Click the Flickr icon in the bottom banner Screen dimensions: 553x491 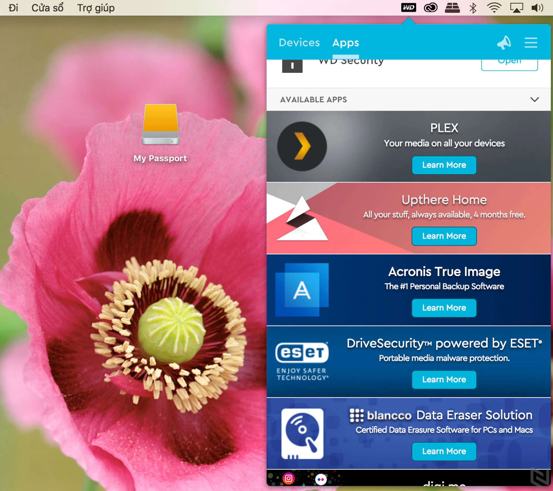[x=321, y=479]
